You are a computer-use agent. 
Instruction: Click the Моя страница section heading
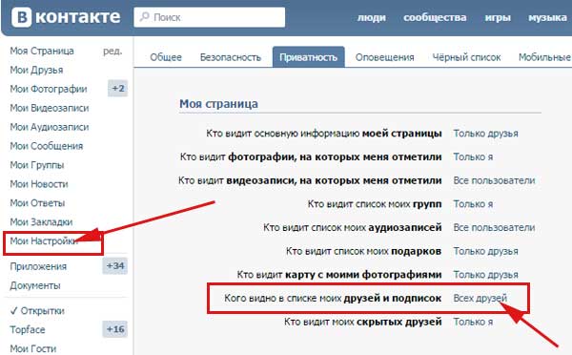click(218, 104)
